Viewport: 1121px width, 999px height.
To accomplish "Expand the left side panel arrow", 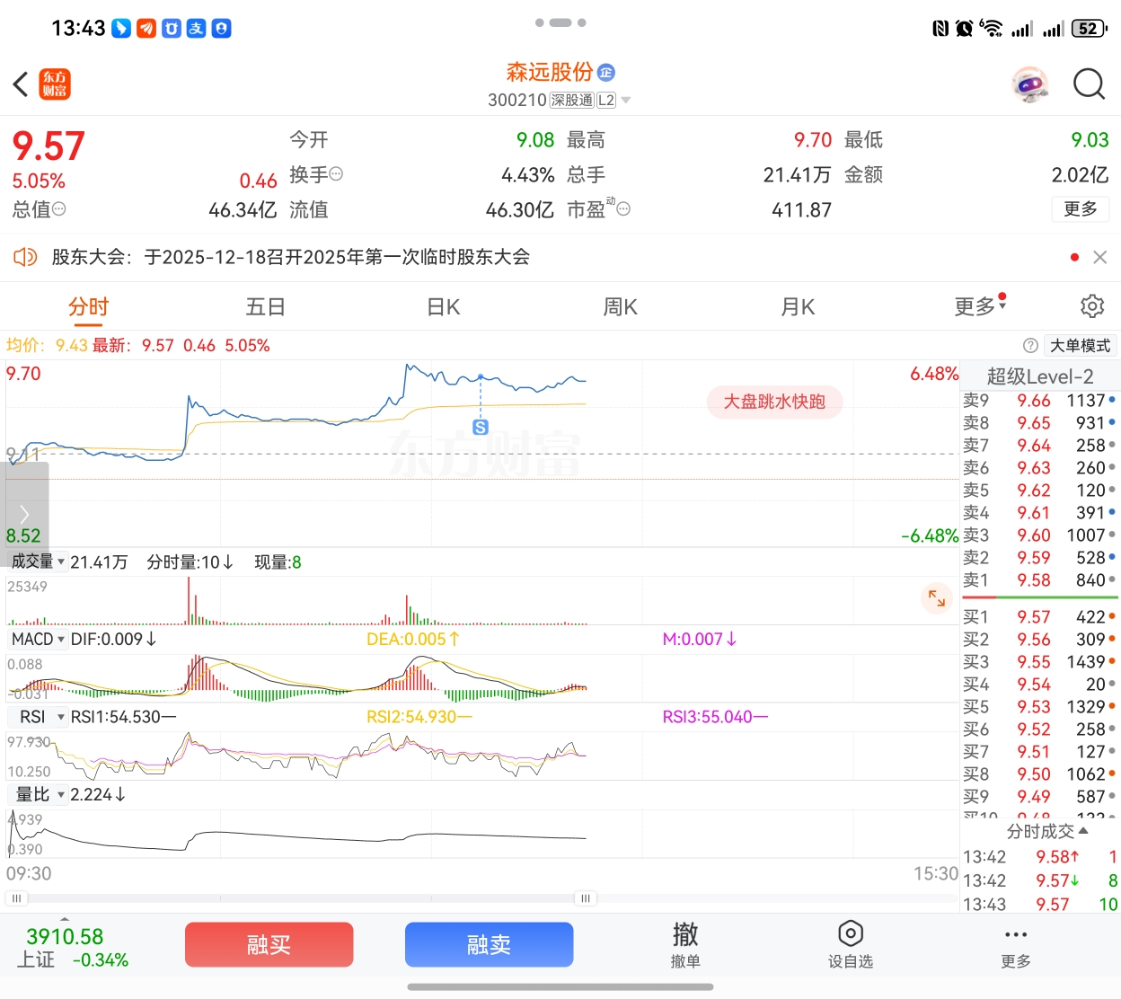I will (24, 514).
